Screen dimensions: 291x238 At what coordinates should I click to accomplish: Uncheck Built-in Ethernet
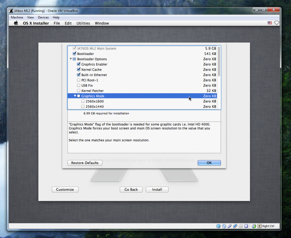79,75
